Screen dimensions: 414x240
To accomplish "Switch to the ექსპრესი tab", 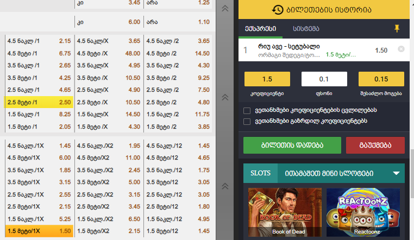I will [260, 29].
